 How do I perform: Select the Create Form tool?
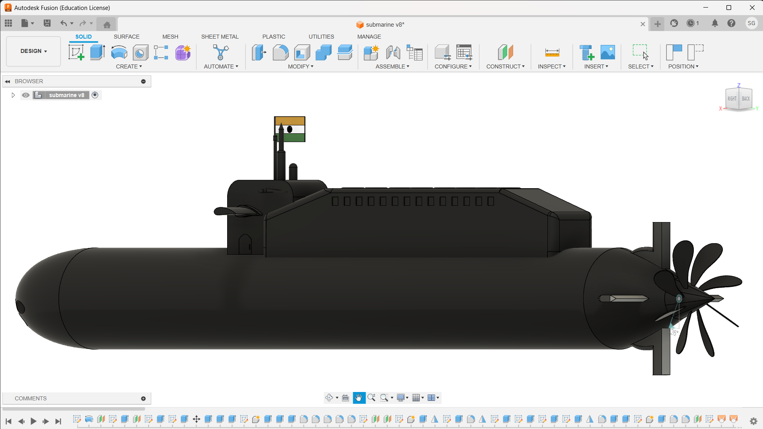pos(183,52)
